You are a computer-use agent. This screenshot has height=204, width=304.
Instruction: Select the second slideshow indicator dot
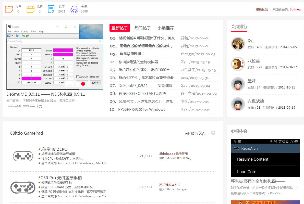[72, 84]
